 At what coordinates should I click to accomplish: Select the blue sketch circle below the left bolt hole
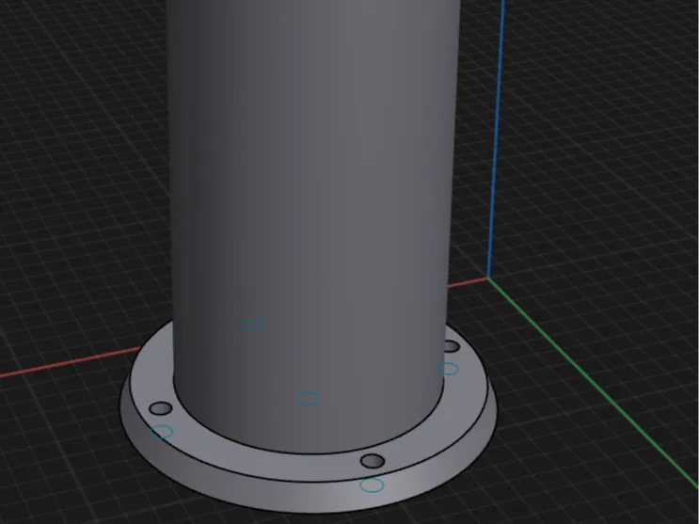pyautogui.click(x=162, y=432)
